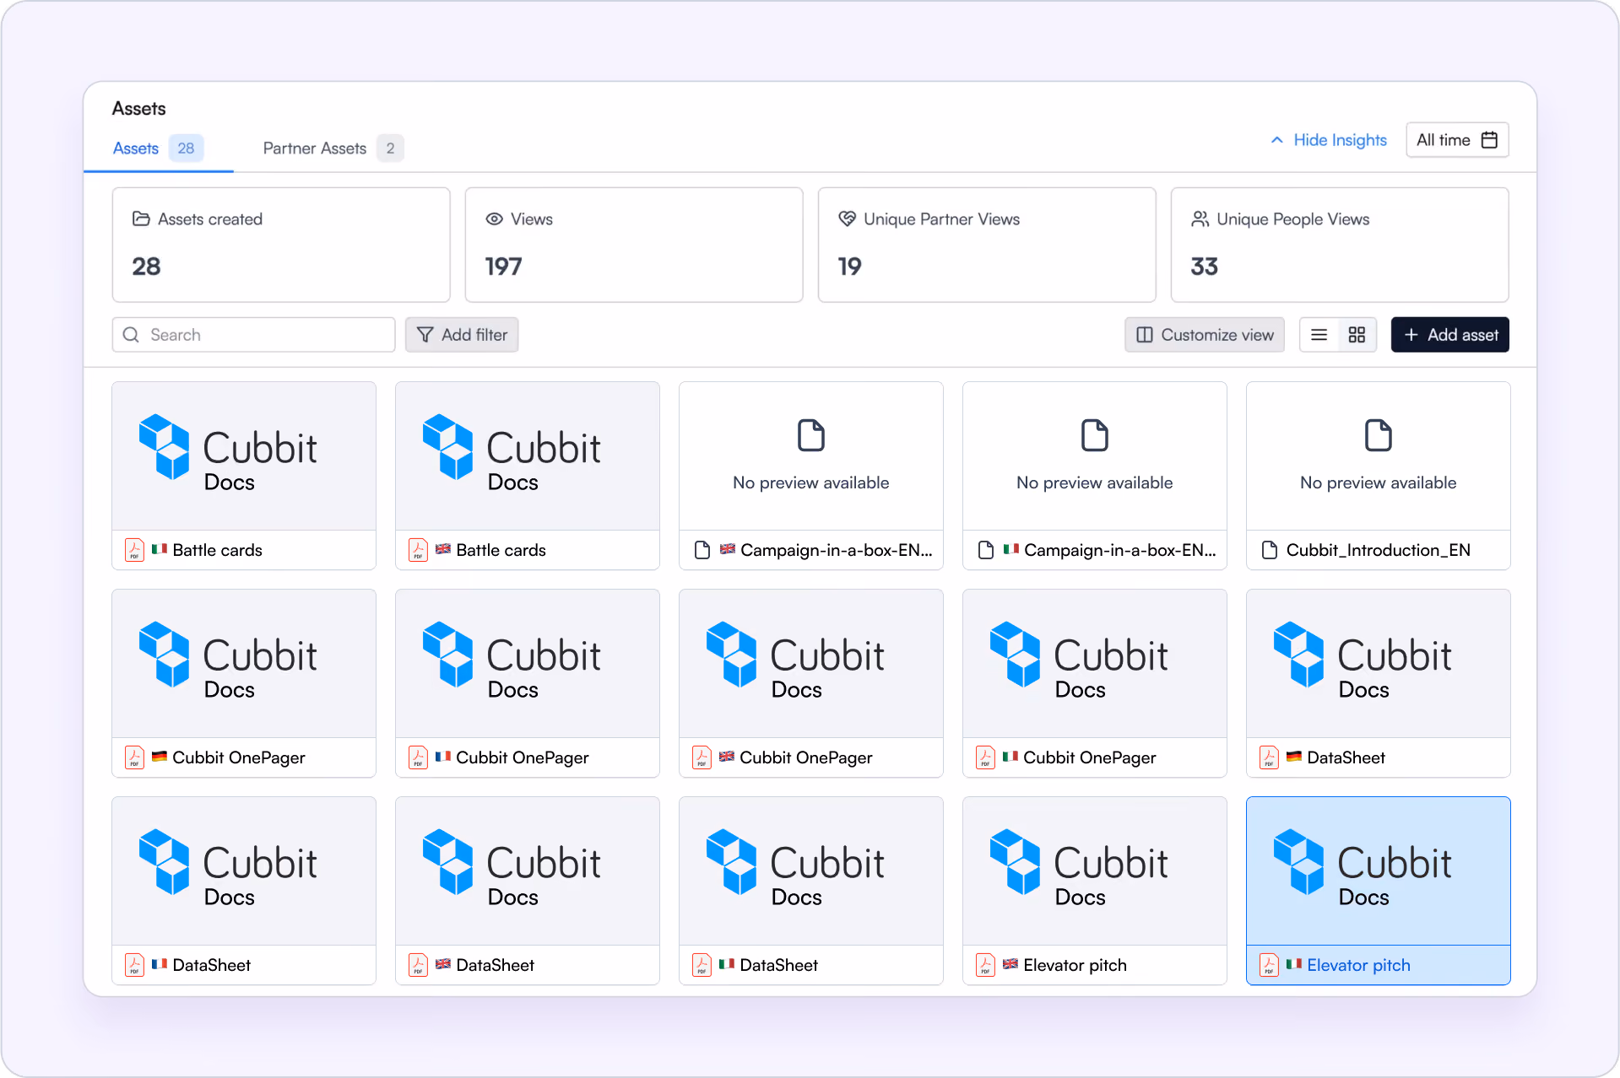Viewport: 1620px width, 1078px height.
Task: Click the PDF icon on Italian Cubbit OnePager
Action: point(985,757)
